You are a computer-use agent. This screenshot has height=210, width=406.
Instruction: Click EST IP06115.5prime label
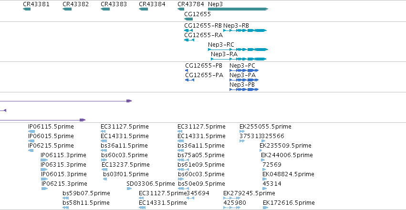click(x=51, y=127)
